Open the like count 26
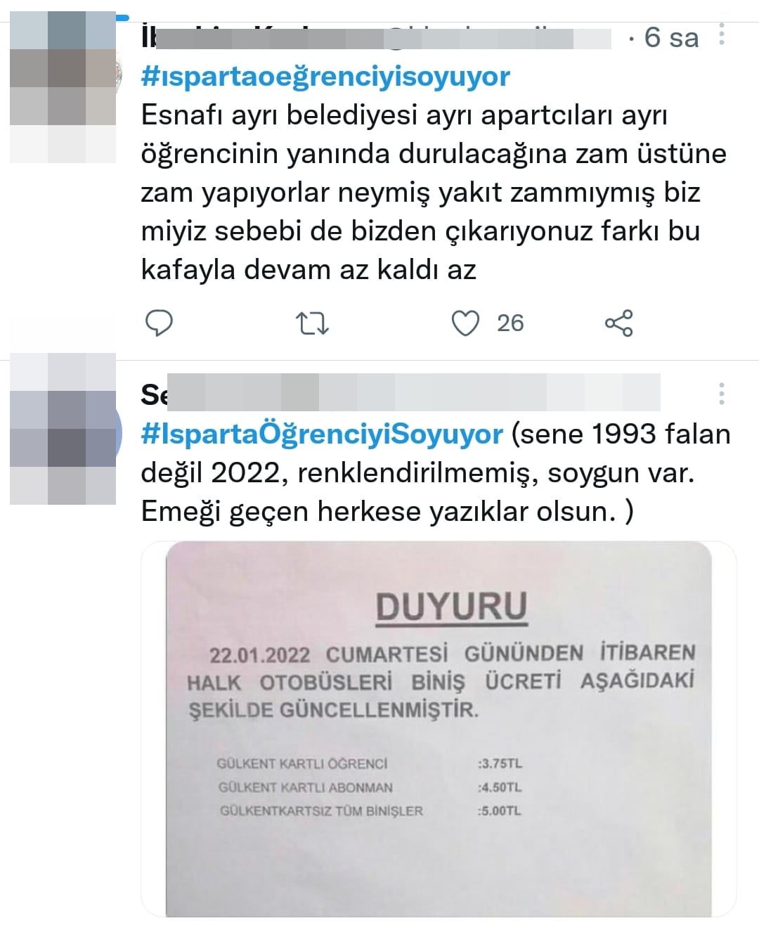Viewport: 759px width, 935px height. 510,323
